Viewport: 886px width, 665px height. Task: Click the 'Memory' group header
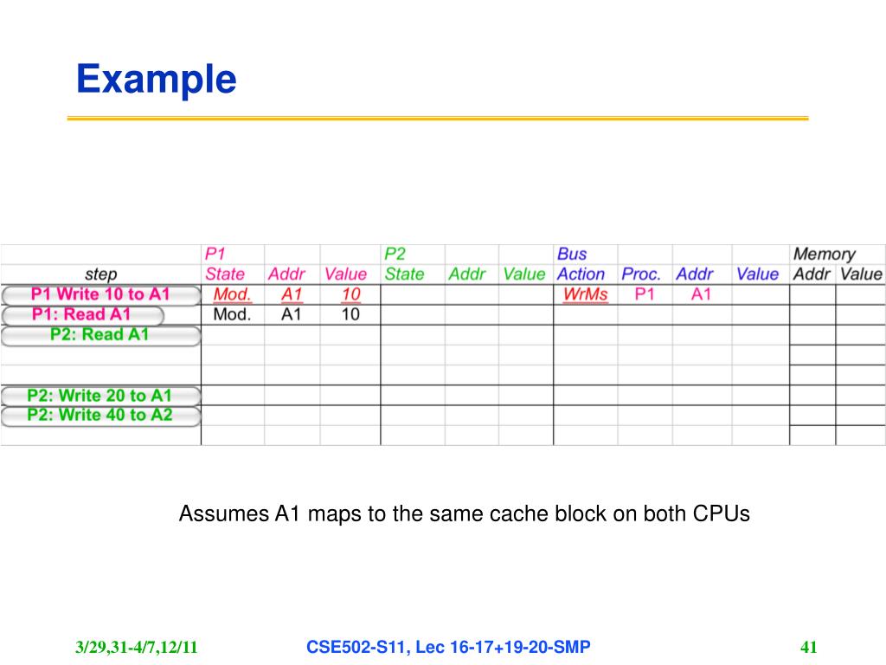[825, 255]
